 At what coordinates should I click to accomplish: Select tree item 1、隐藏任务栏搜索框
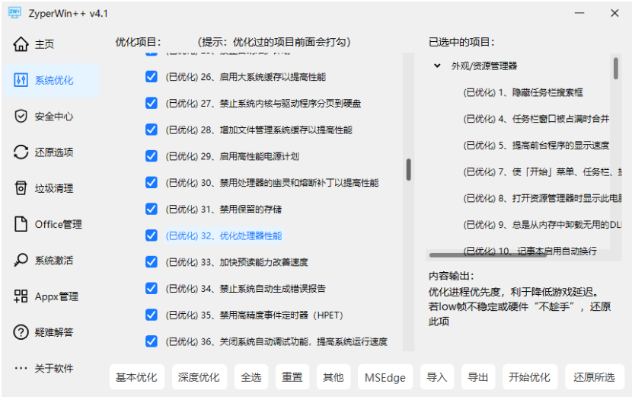point(522,92)
